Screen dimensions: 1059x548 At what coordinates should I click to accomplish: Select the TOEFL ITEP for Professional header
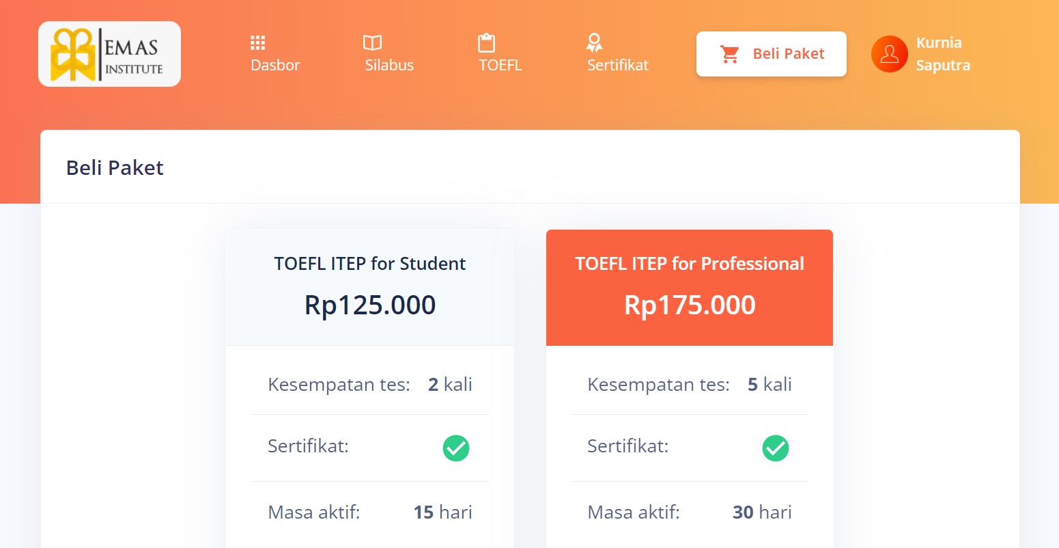(690, 264)
